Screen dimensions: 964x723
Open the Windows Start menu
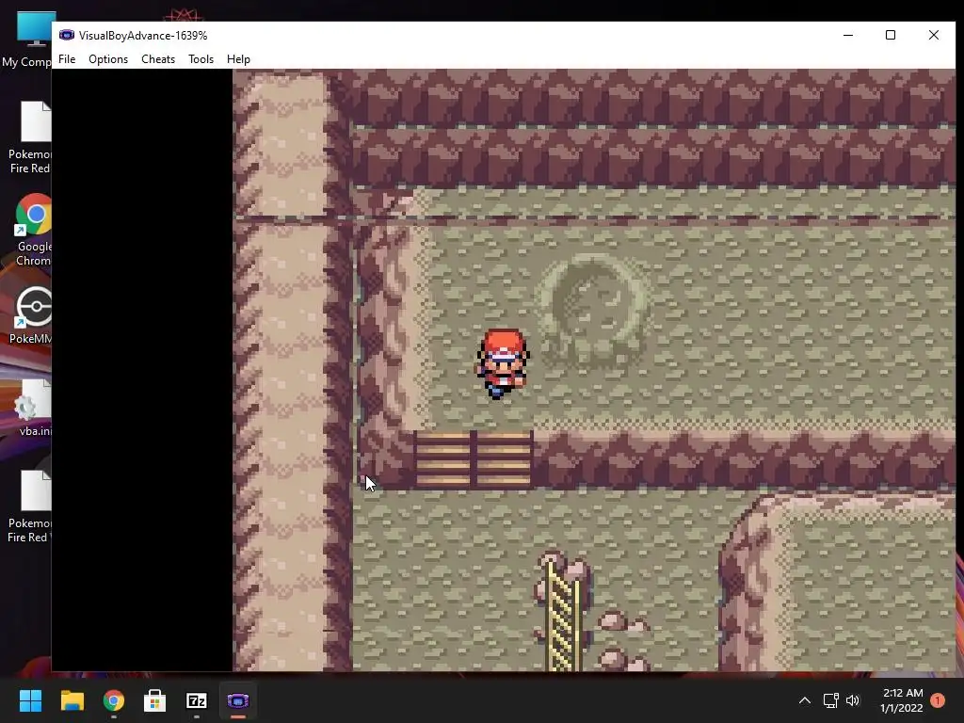pos(30,700)
